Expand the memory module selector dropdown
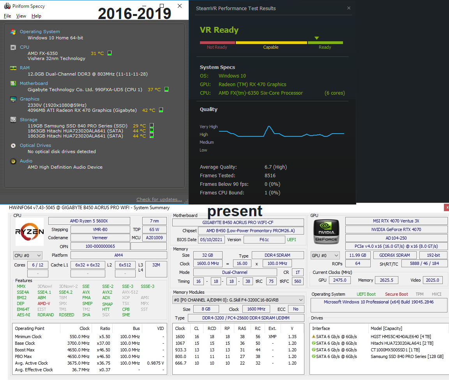449x388 pixels. click(x=238, y=300)
